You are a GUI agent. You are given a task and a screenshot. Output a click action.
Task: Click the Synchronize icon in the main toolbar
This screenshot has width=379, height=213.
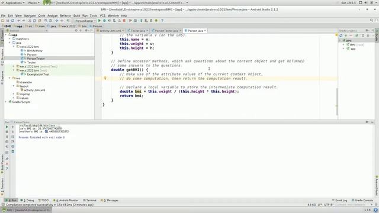(x=12, y=21)
